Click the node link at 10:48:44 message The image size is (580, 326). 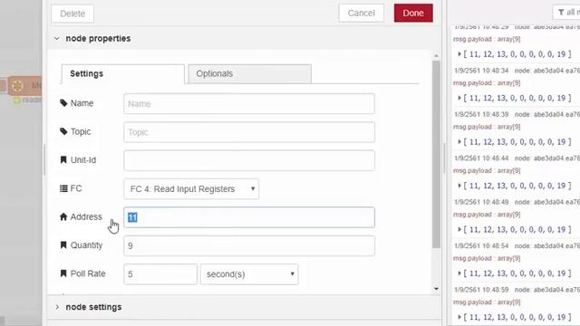coord(547,158)
